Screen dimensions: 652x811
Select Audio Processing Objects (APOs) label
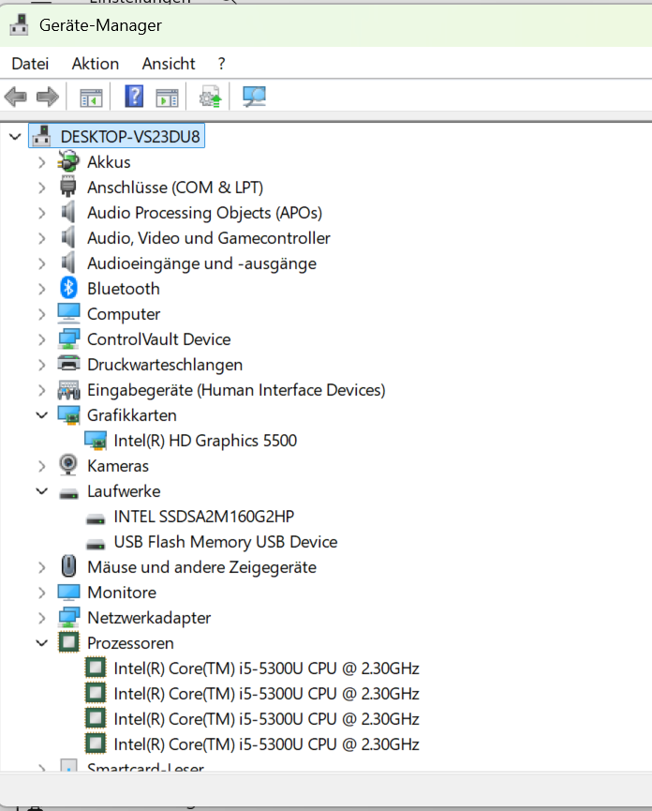204,213
